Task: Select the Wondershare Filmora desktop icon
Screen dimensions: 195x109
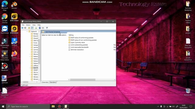Action: point(5,43)
